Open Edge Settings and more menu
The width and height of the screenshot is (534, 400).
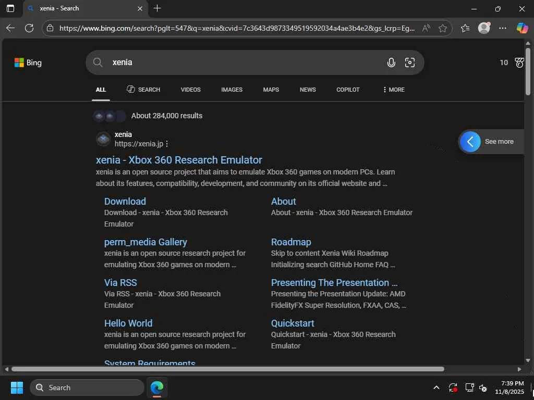point(502,28)
